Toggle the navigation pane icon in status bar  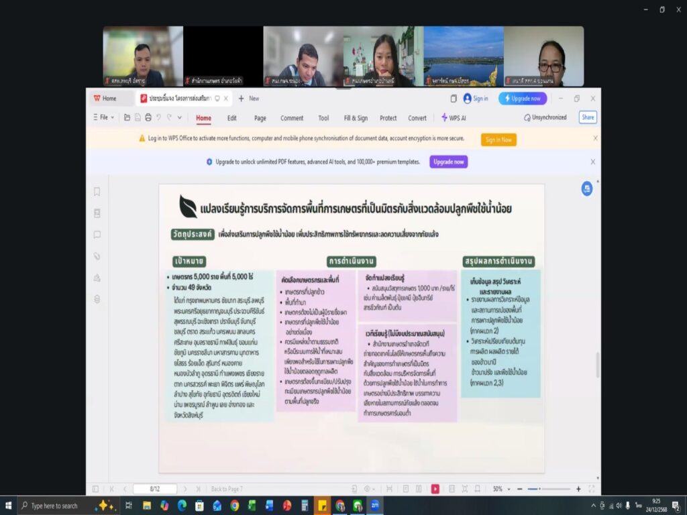point(95,489)
